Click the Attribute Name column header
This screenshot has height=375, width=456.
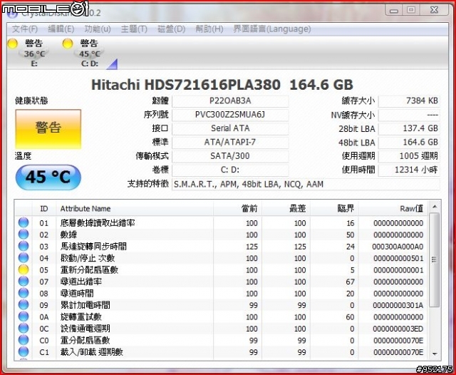click(x=135, y=209)
